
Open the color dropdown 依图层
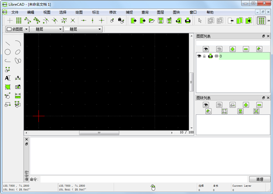pyautogui.click(x=17, y=29)
